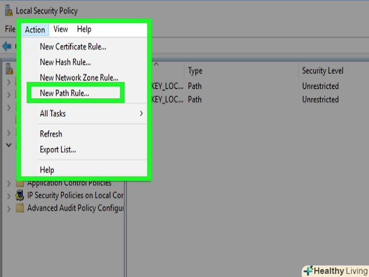This screenshot has width=369, height=277.
Task: Choose New Certificate Rule...
Action: point(73,47)
